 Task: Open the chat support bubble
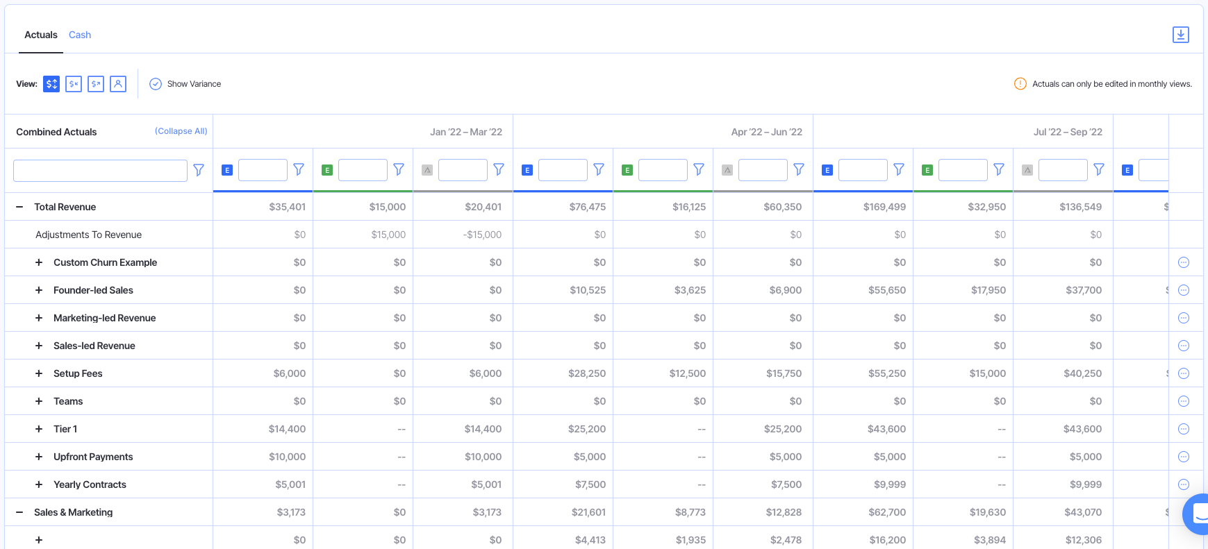click(1198, 514)
